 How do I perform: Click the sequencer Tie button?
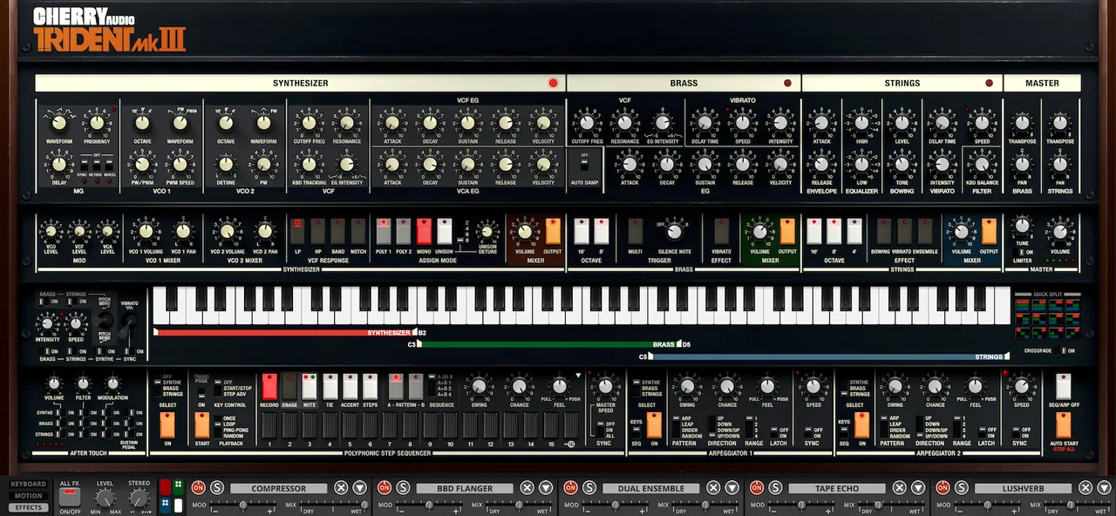pyautogui.click(x=330, y=386)
